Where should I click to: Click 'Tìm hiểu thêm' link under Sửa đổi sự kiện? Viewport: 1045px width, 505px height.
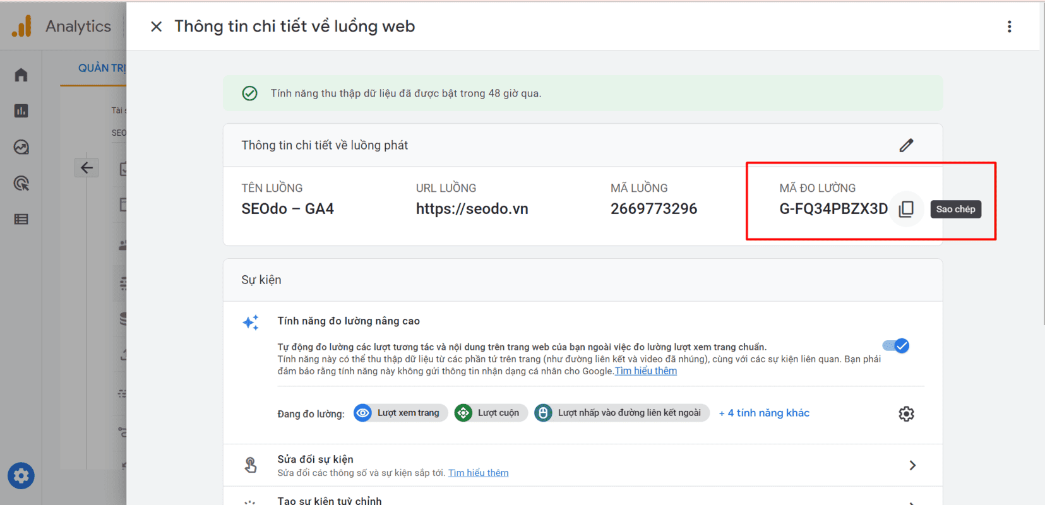[x=478, y=473]
